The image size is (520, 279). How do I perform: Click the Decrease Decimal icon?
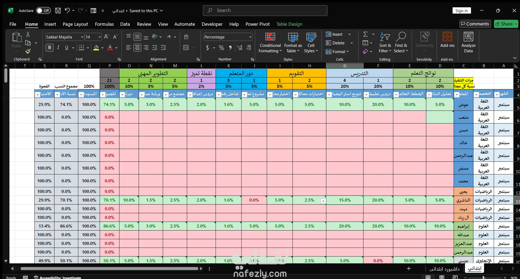pyautogui.click(x=248, y=48)
